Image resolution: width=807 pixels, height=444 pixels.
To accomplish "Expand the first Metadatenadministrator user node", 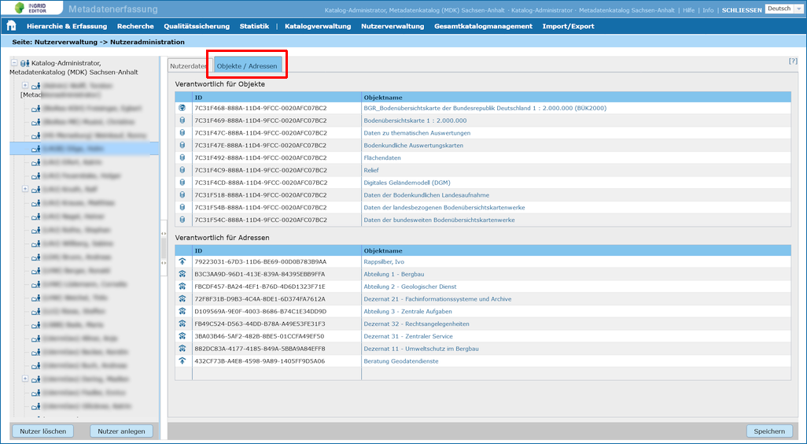I will click(x=24, y=85).
